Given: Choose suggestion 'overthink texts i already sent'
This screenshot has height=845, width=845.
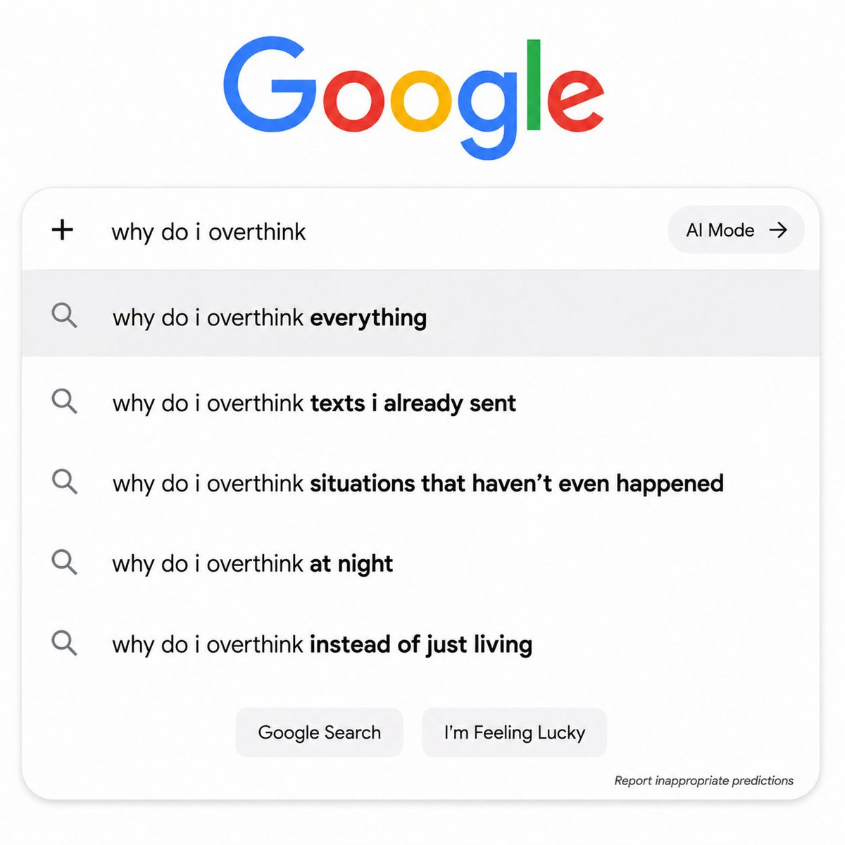Looking at the screenshot, I should click(x=420, y=403).
